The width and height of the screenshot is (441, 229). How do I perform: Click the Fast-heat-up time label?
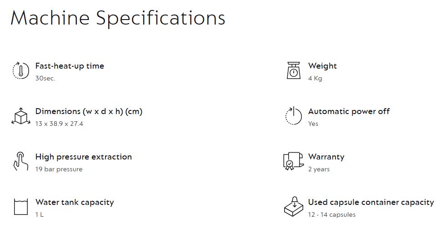click(70, 66)
